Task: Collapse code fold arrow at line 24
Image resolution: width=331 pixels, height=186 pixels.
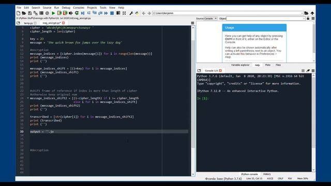Action: (x=27, y=98)
